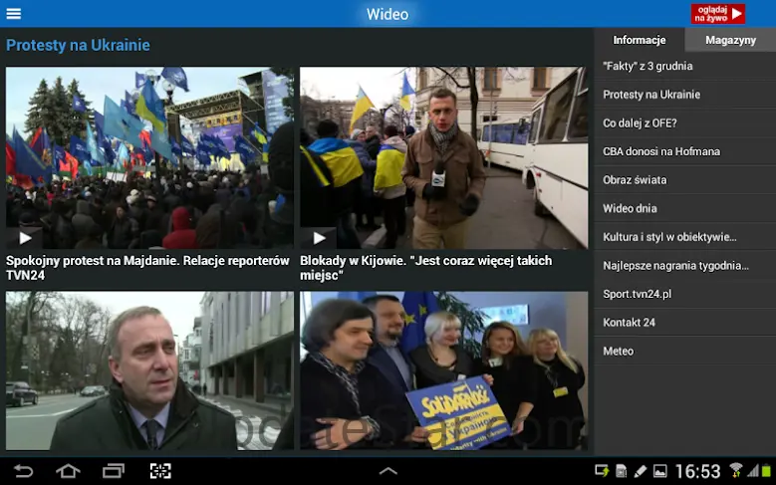Open 'Sport.tvn24.pl' item

click(685, 294)
